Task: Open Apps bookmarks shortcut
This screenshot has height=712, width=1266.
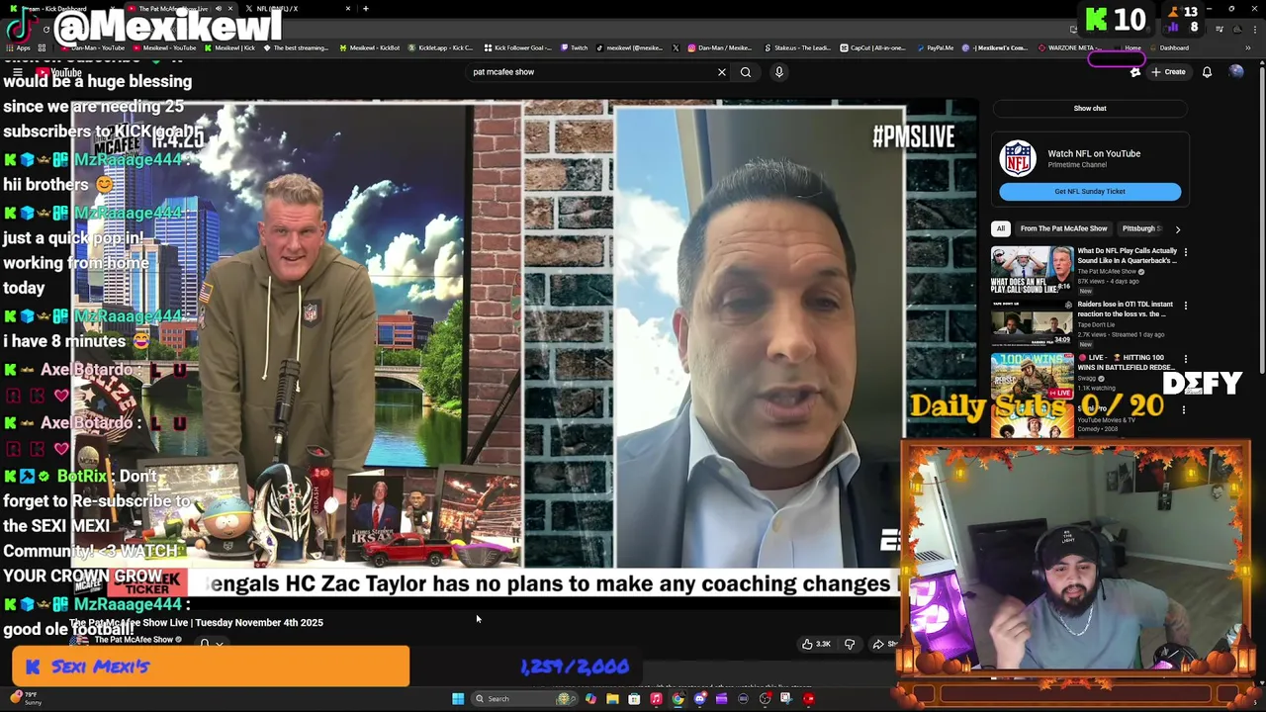Action: pyautogui.click(x=19, y=47)
